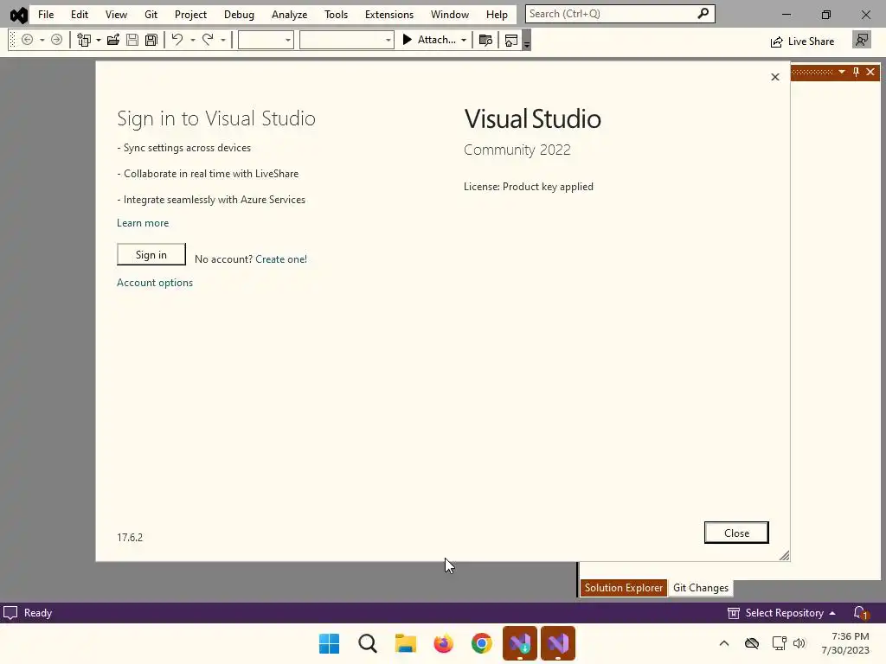The width and height of the screenshot is (886, 664).
Task: Click the Undo arrow icon
Action: [177, 40]
